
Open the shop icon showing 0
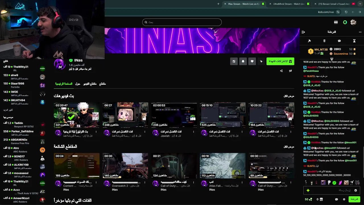(x=319, y=199)
